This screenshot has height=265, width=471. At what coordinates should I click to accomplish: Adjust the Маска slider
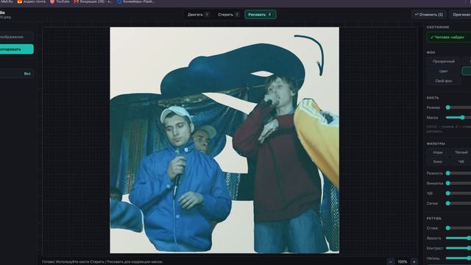(x=458, y=118)
